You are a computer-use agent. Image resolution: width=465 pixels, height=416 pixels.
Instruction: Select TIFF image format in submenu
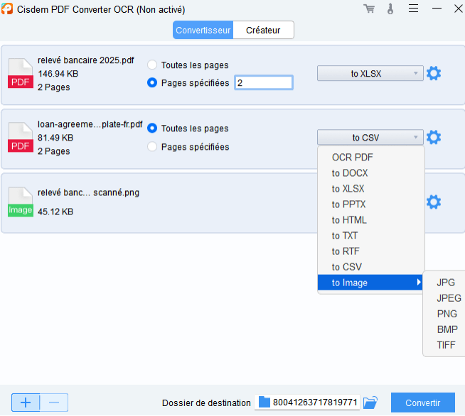[446, 345]
